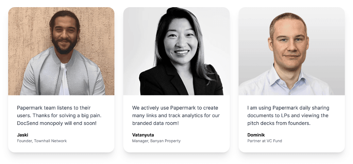Select "Founder, Townhall Network" subtitle
Image resolution: width=353 pixels, height=164 pixels.
tap(42, 141)
